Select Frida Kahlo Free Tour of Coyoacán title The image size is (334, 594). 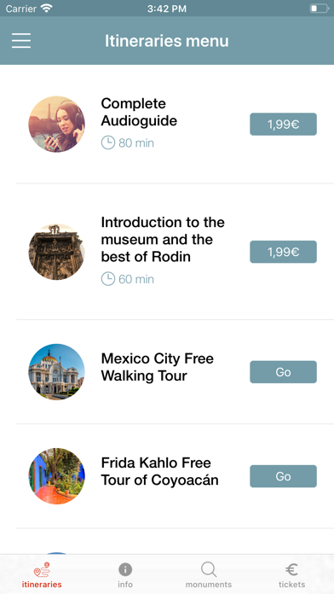tap(159, 471)
